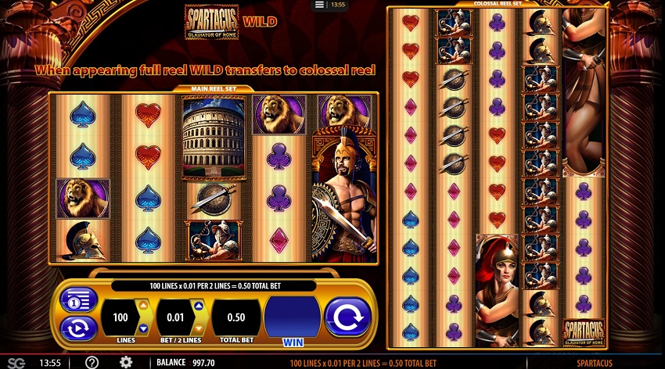Click the Colosseum symbol on the main reel set
Viewport: 665px width, 369px height.
point(214,138)
